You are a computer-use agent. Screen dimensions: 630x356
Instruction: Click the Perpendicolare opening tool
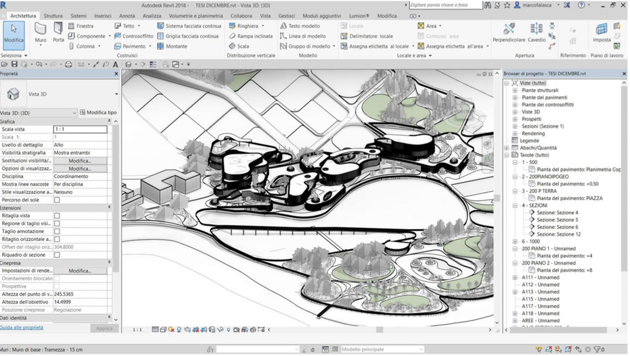click(509, 32)
